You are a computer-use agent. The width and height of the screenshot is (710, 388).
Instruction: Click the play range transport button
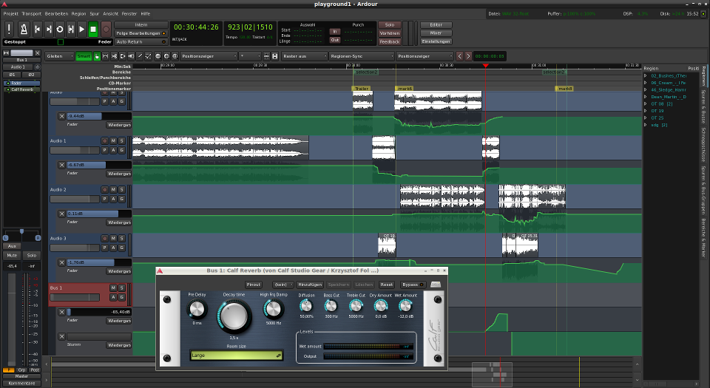click(71, 30)
